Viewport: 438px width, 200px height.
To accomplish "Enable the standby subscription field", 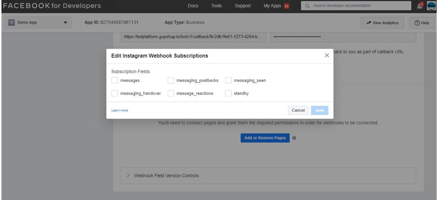I will (228, 93).
